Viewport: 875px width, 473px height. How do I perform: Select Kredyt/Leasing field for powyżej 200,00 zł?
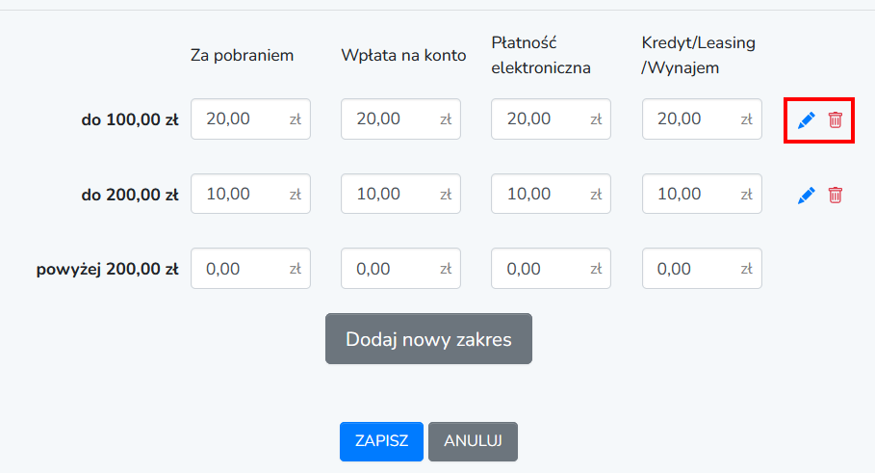(x=702, y=269)
